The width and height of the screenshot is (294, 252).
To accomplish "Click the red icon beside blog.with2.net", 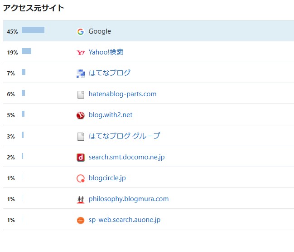I will coord(81,115).
